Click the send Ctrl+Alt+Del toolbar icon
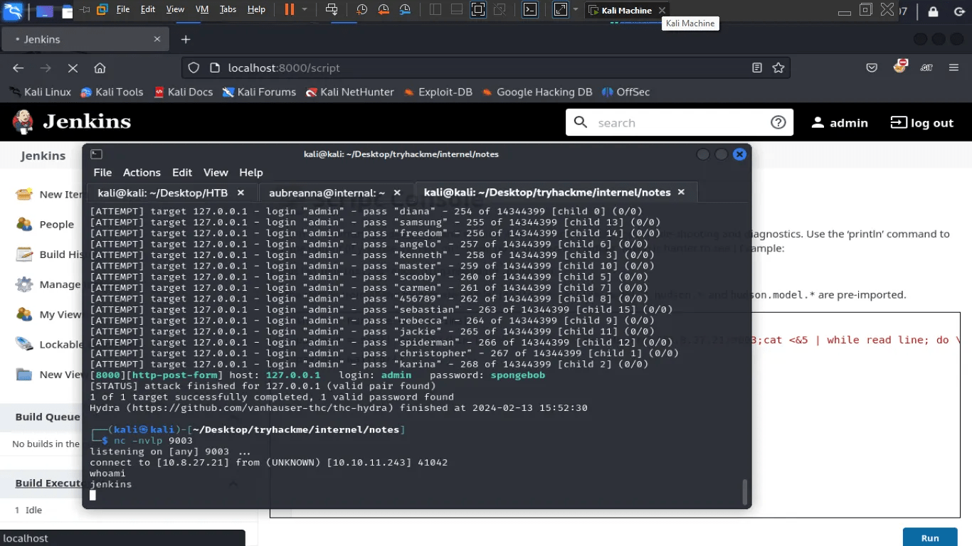 [x=332, y=10]
